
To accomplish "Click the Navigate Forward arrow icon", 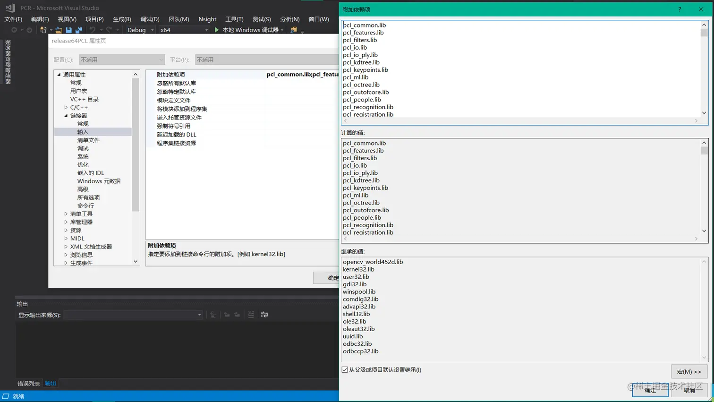I will click(x=29, y=30).
